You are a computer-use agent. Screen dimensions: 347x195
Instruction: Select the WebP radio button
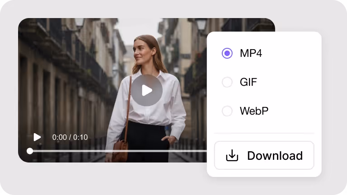click(x=227, y=111)
